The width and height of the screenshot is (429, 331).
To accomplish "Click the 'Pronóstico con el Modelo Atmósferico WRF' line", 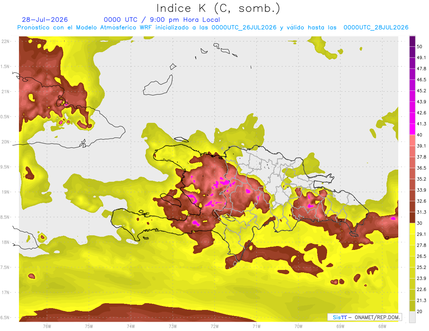I will tap(213, 27).
